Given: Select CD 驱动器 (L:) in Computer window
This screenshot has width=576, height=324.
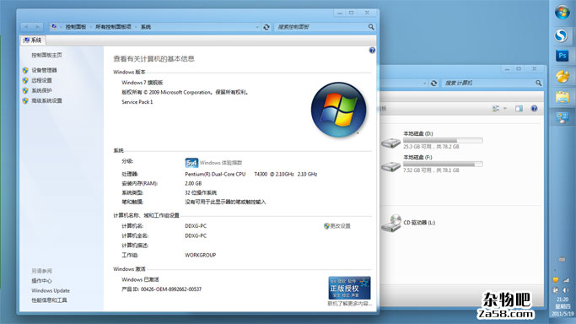Looking at the screenshot, I should pyautogui.click(x=408, y=223).
